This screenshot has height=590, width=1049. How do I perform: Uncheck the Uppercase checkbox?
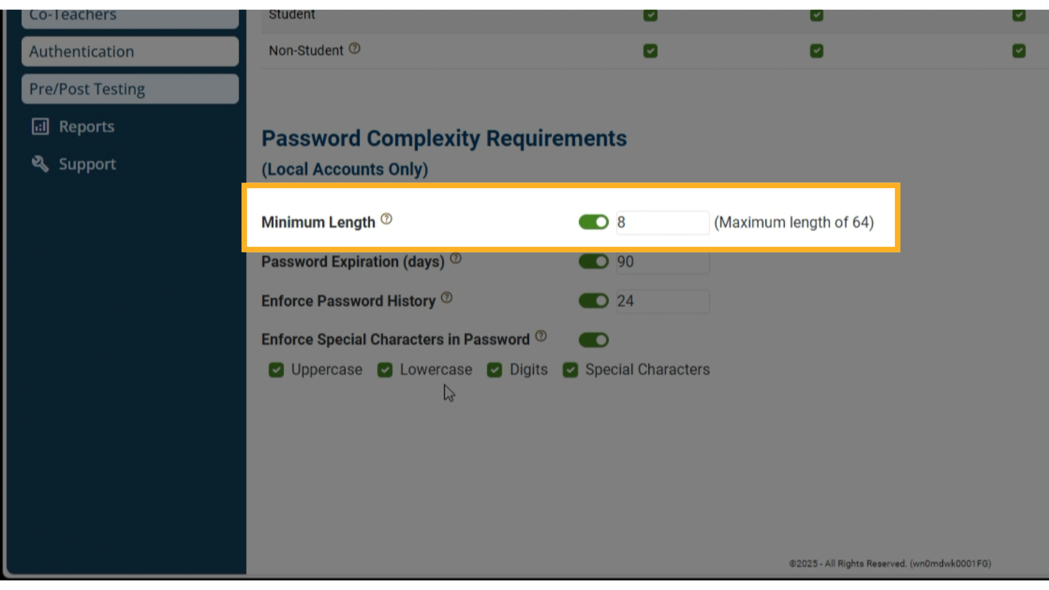click(276, 370)
